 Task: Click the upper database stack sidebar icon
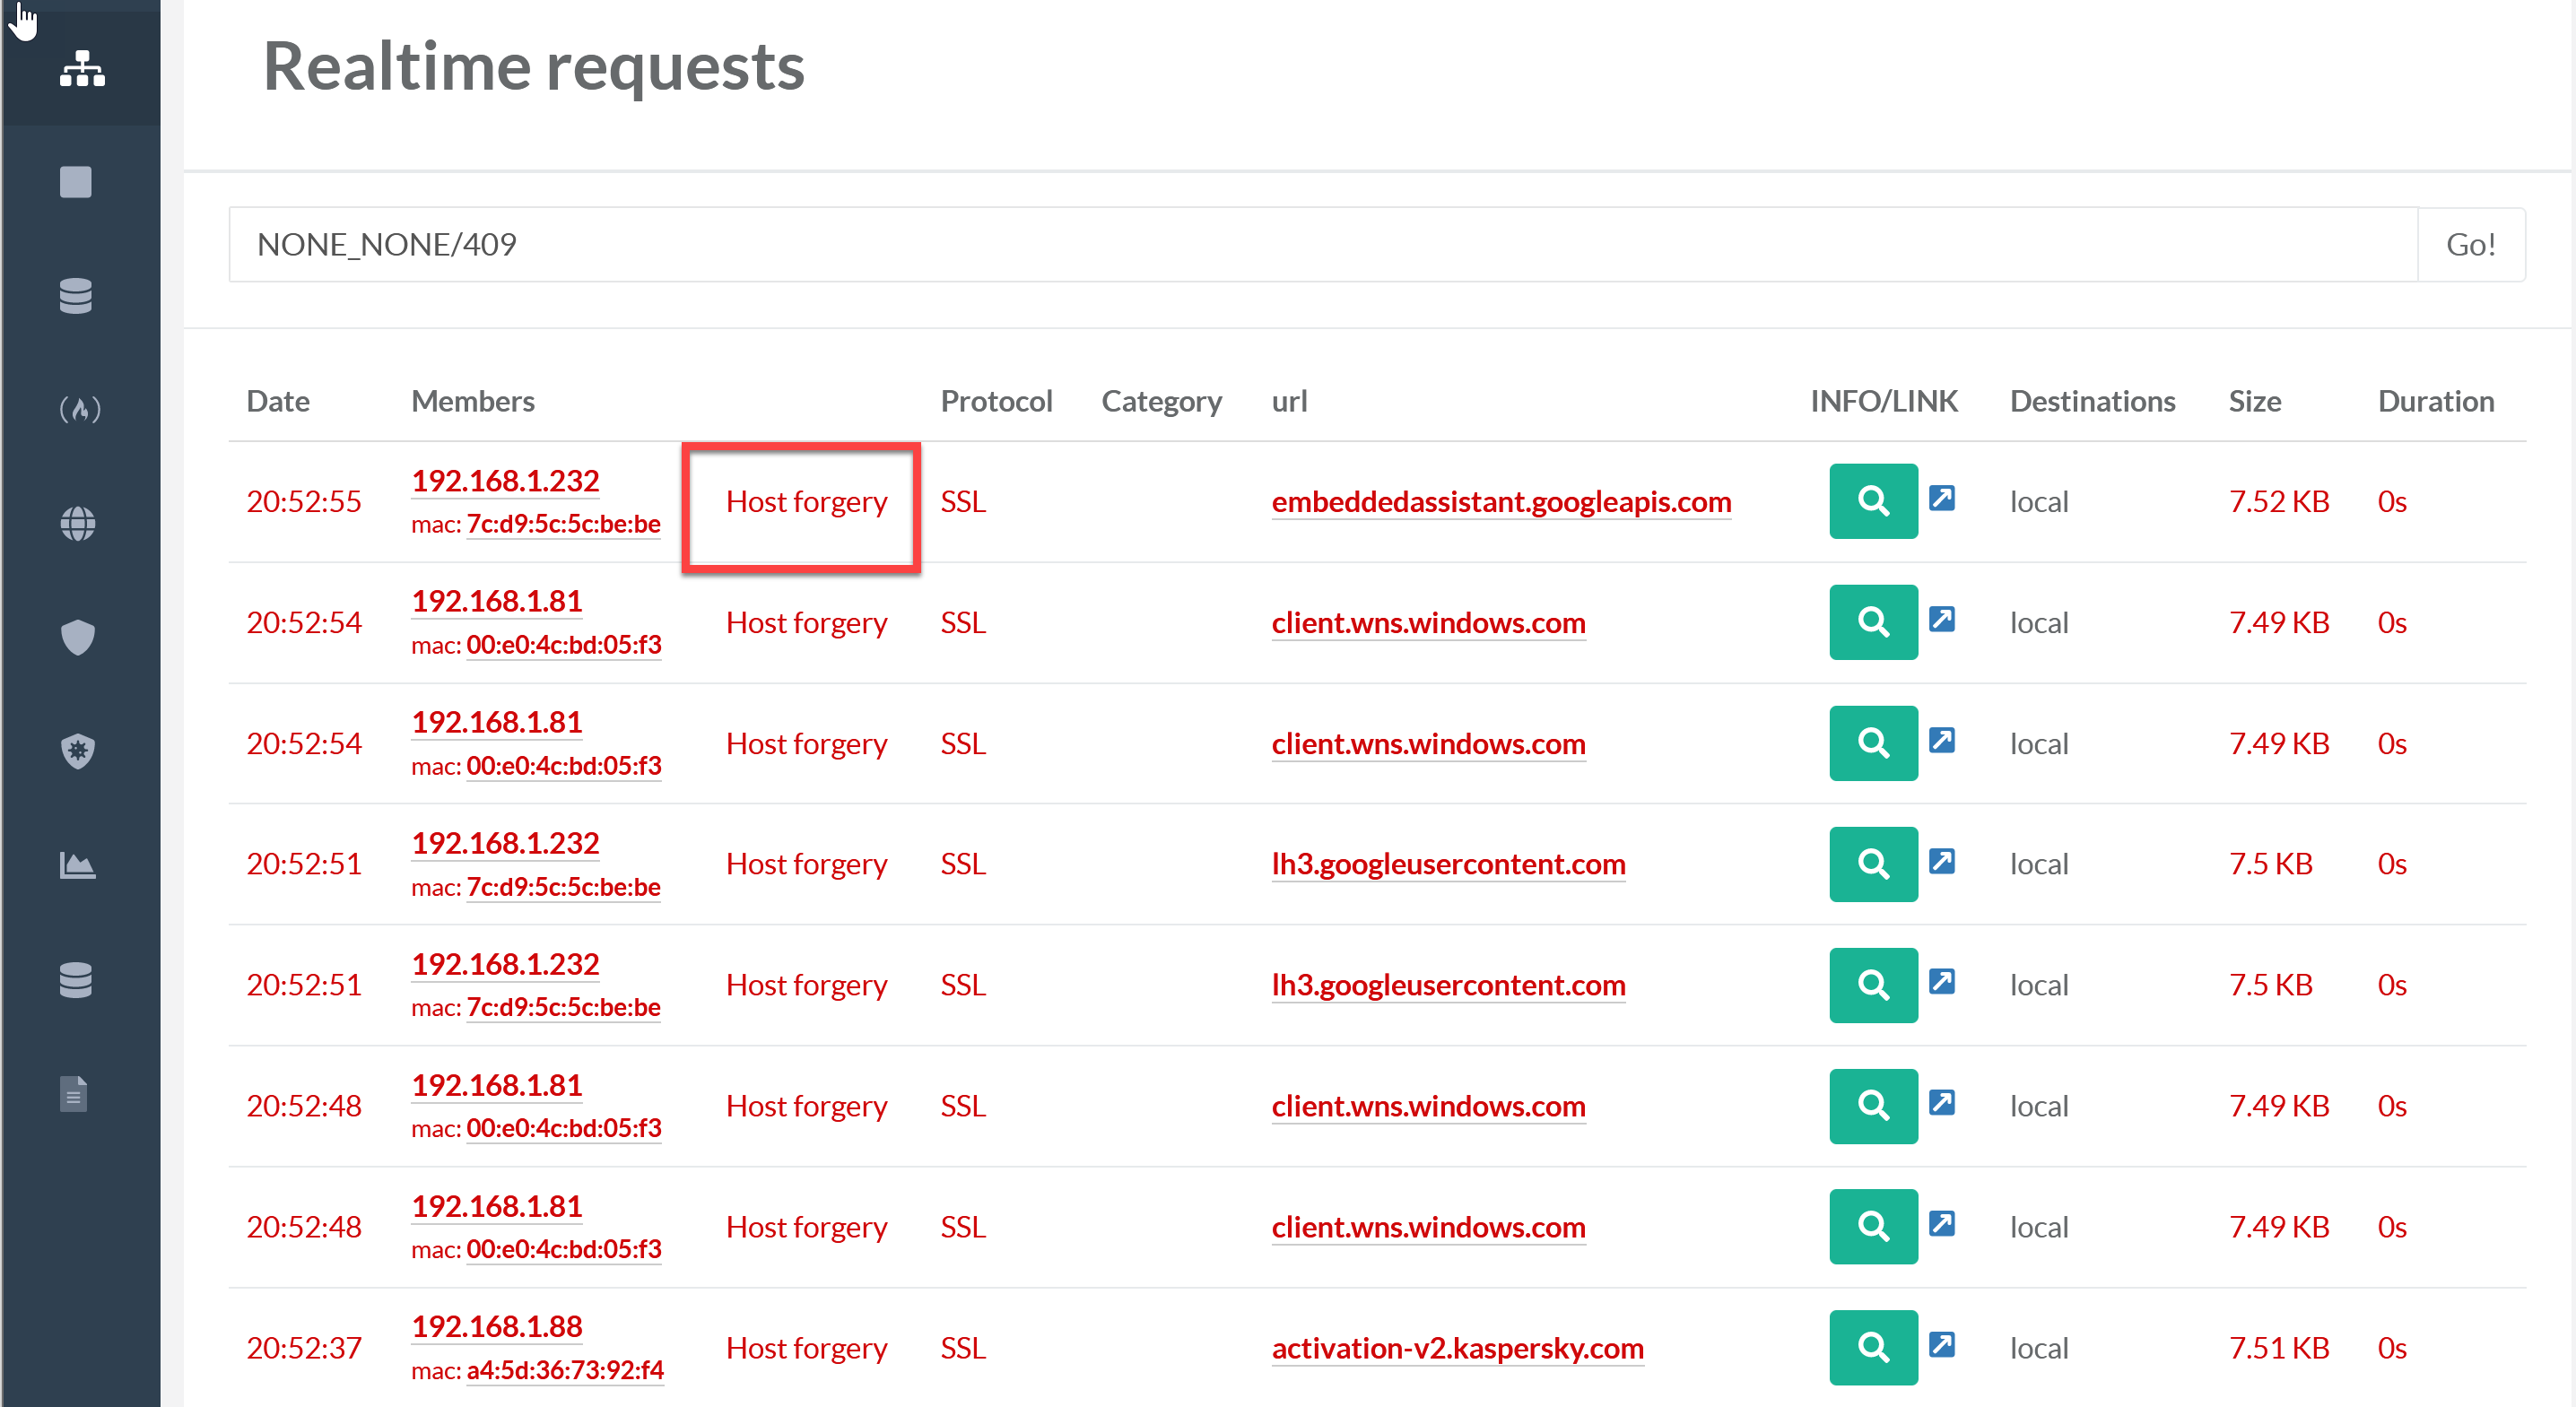pos(76,296)
